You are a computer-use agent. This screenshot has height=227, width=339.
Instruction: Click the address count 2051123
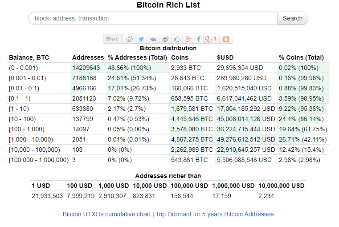84,98
